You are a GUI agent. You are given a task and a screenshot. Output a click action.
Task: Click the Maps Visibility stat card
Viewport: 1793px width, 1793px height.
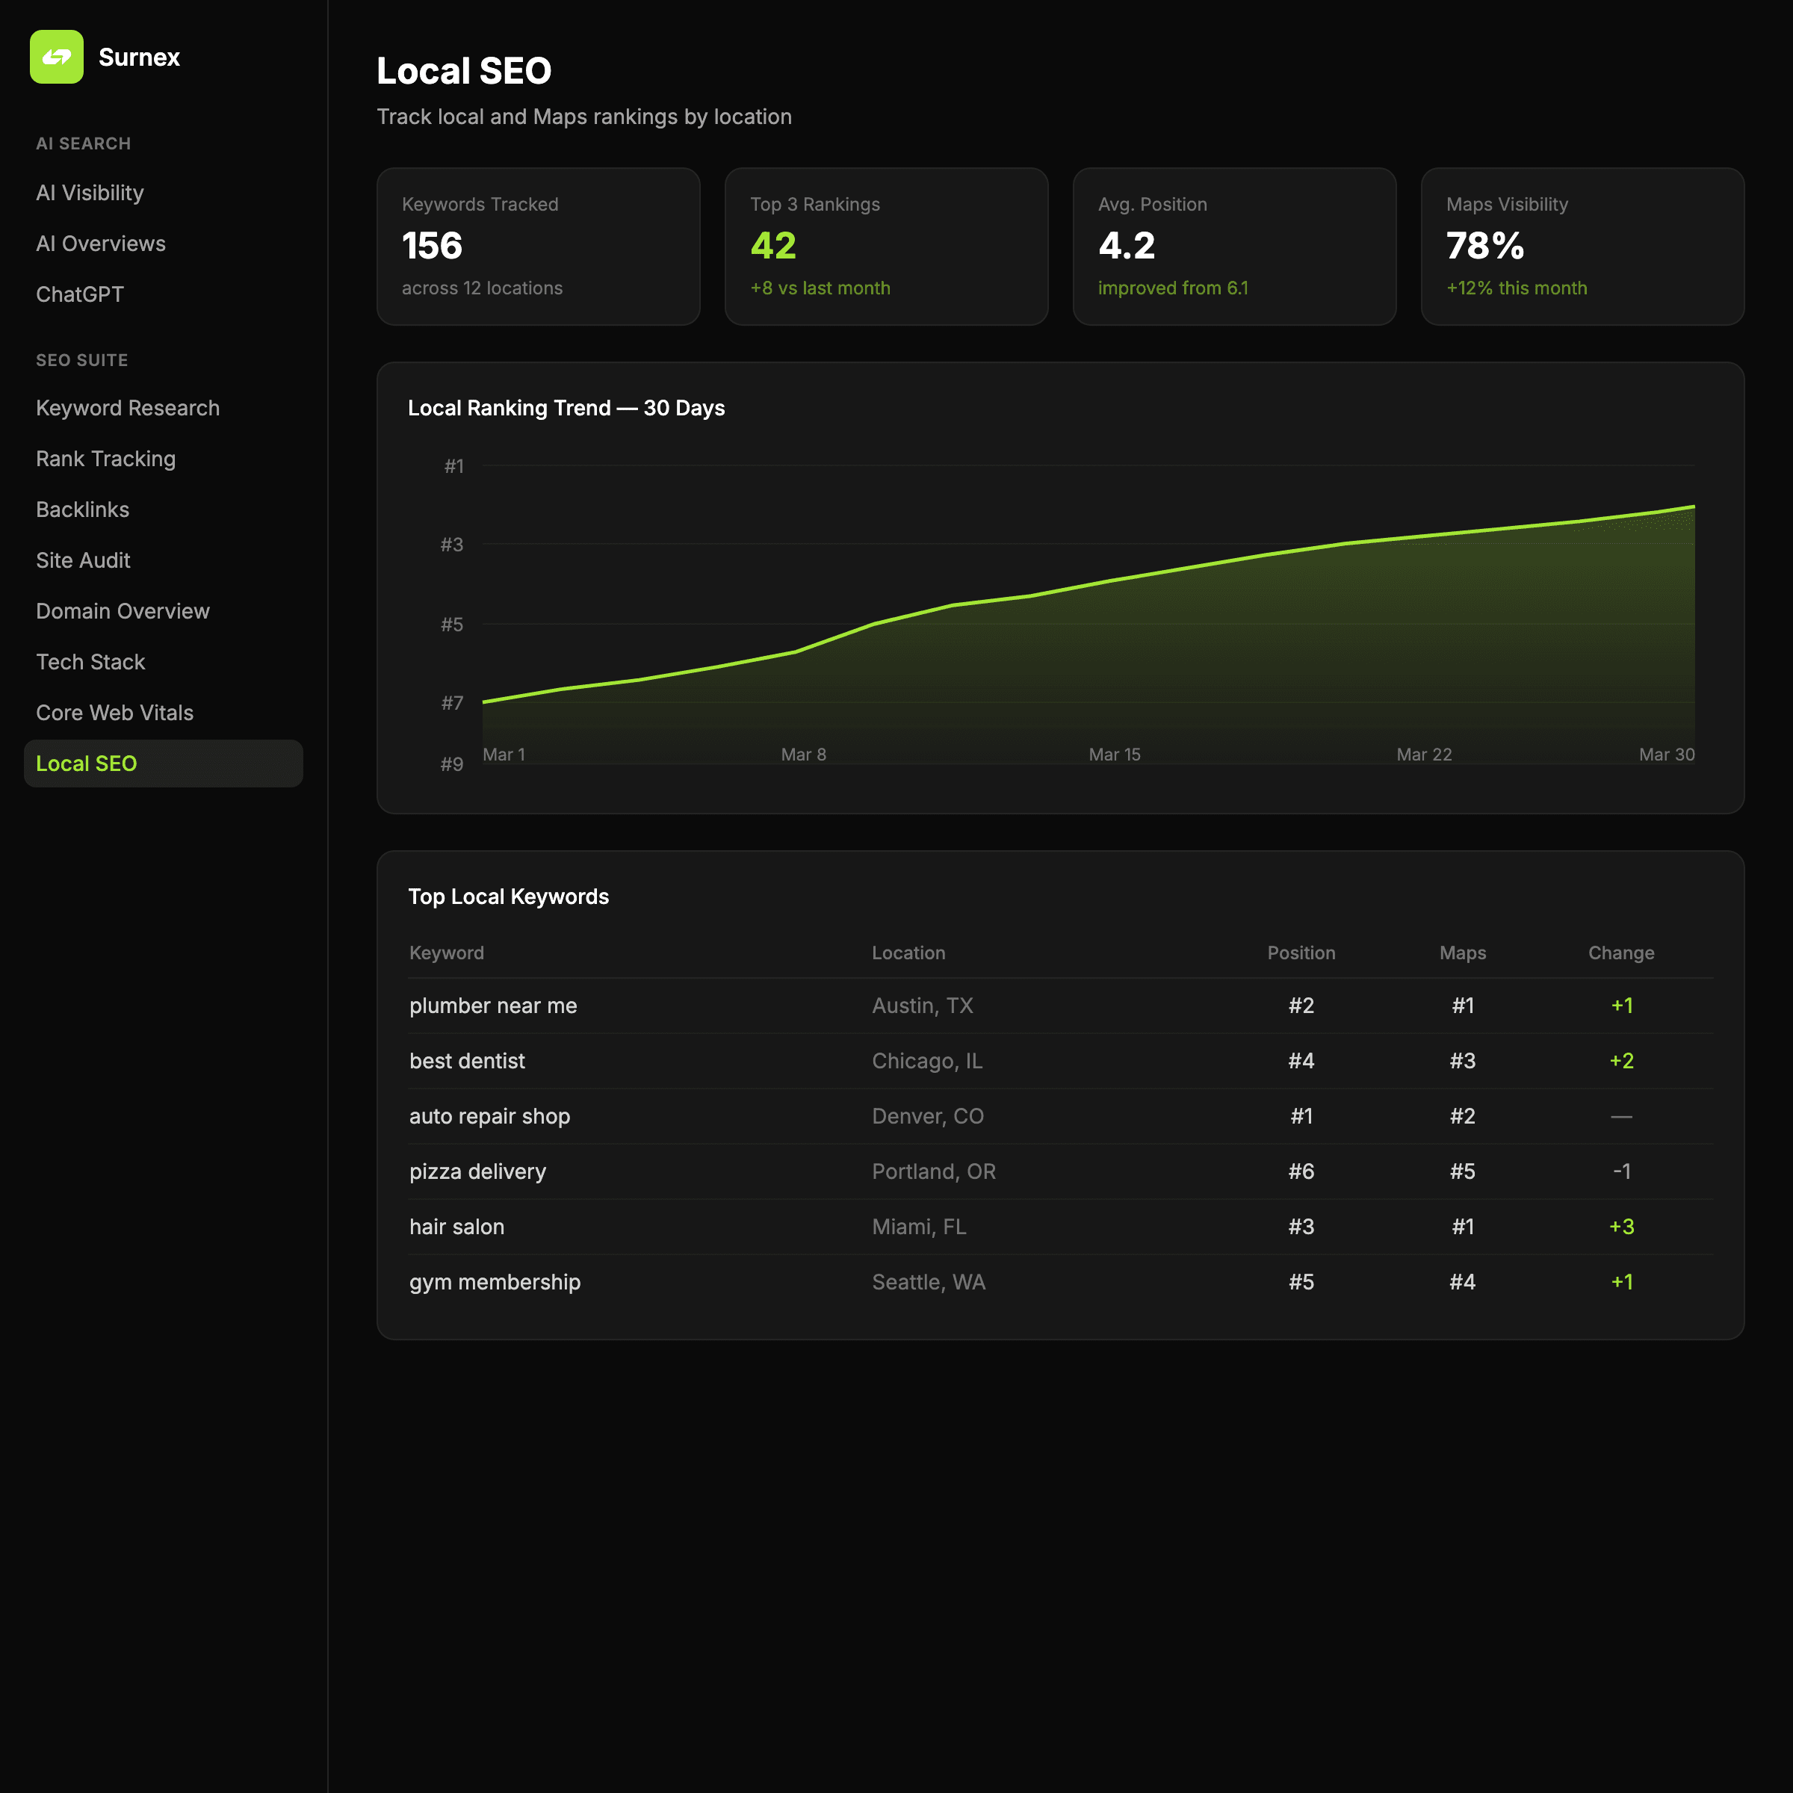click(1582, 246)
